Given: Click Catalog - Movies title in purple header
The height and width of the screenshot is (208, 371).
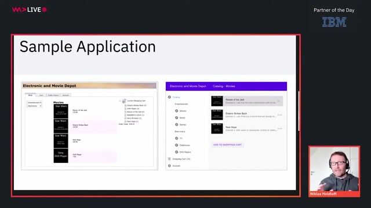Looking at the screenshot, I should [224, 86].
